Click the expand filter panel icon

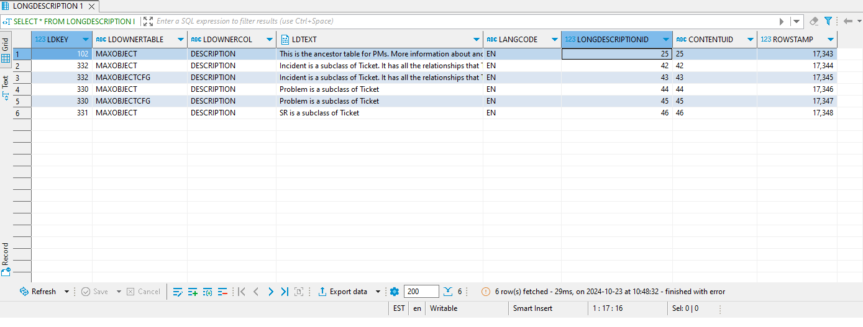tap(148, 21)
